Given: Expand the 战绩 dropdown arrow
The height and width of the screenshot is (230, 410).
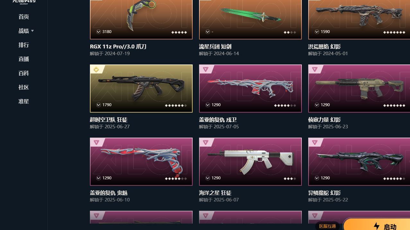Looking at the screenshot, I should 32,31.
